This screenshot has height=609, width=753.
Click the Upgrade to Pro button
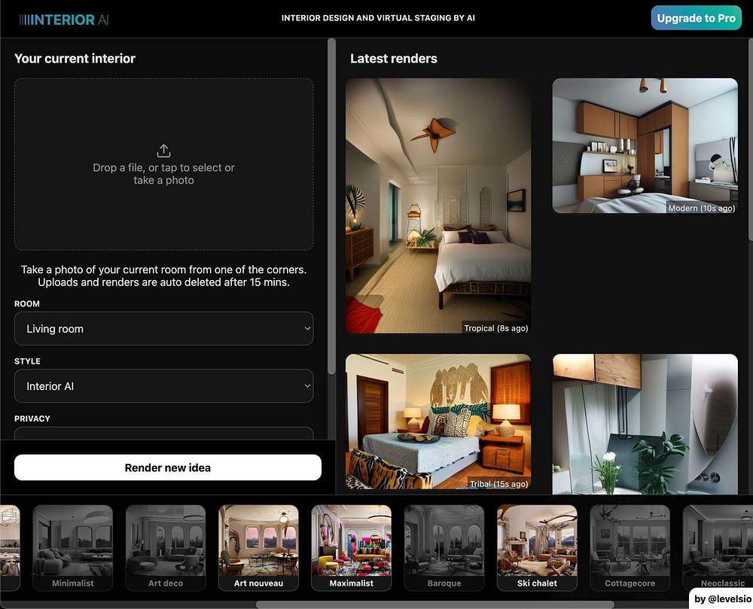coord(696,18)
